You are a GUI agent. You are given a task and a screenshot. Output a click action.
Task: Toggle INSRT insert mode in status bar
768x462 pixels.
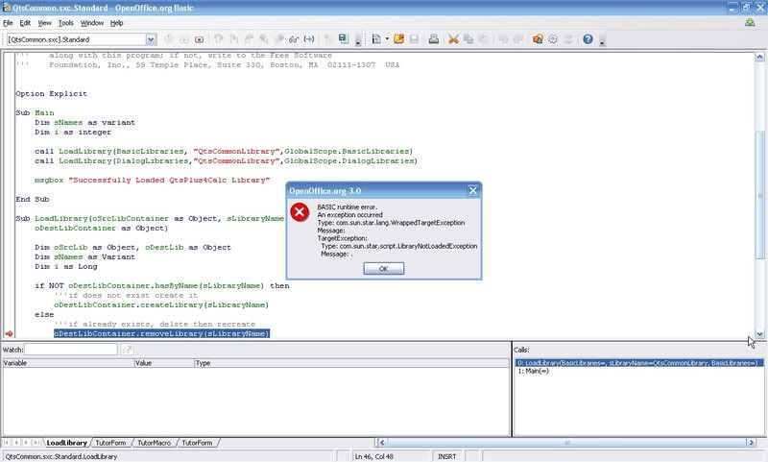[447, 456]
